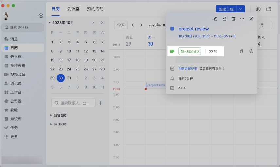Switch to the 预约活动 tab
Image resolution: width=280 pixels, height=167 pixels.
95,9
